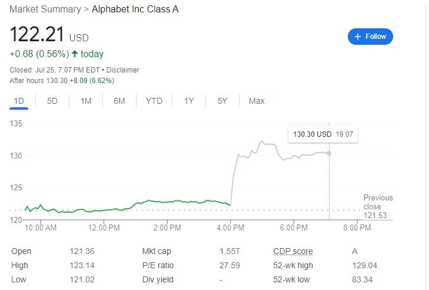Click the CDP score underlined label
429x290 pixels.
pos(292,251)
